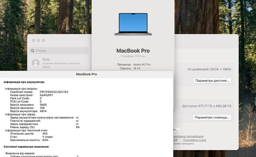Click the cycle count value 455
This screenshot has height=157, width=256.
tap(45, 134)
